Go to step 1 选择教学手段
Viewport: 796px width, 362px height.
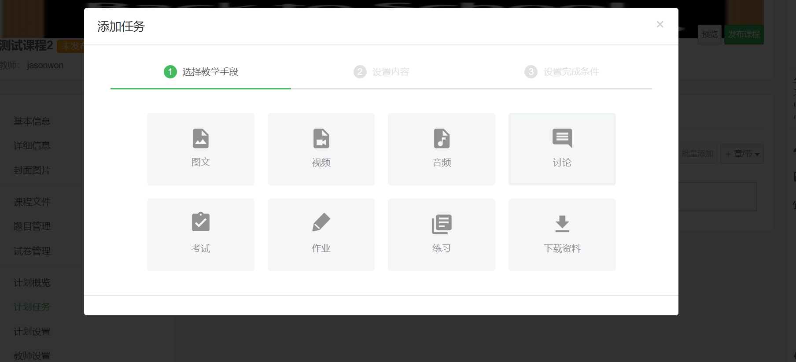pyautogui.click(x=201, y=72)
